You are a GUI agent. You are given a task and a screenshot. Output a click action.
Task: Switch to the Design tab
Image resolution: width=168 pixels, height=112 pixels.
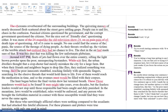[x=5, y=4]
